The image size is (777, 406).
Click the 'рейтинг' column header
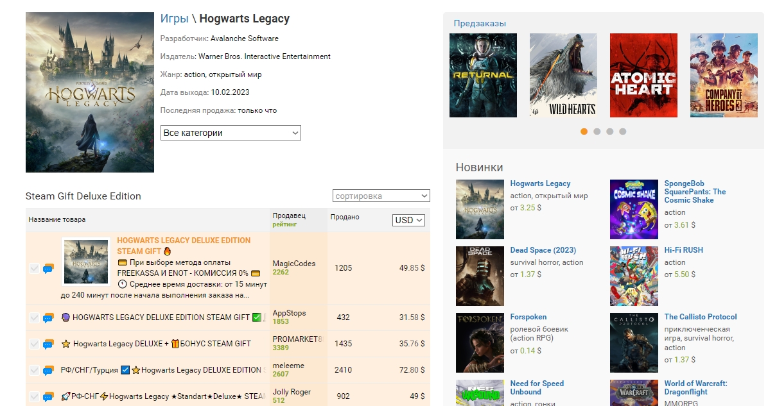click(x=284, y=224)
